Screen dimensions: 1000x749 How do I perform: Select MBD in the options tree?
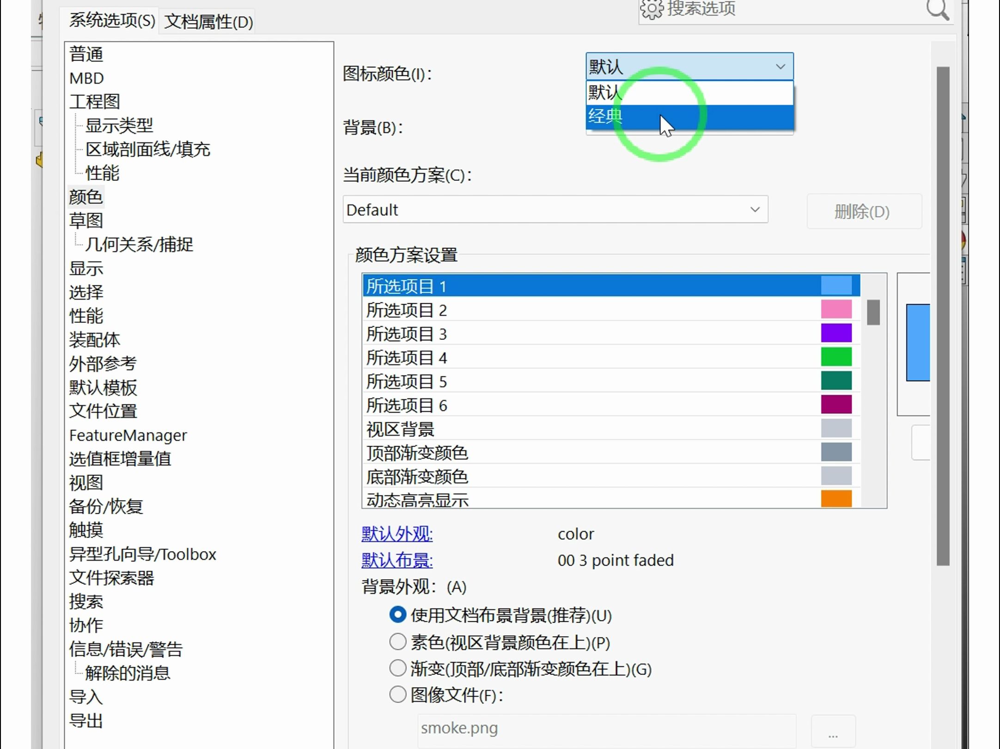[86, 78]
